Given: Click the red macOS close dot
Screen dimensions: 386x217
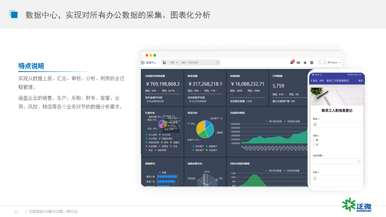Looking at the screenshot, I should coord(147,55).
